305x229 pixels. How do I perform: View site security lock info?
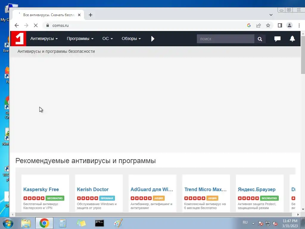pyautogui.click(x=48, y=25)
